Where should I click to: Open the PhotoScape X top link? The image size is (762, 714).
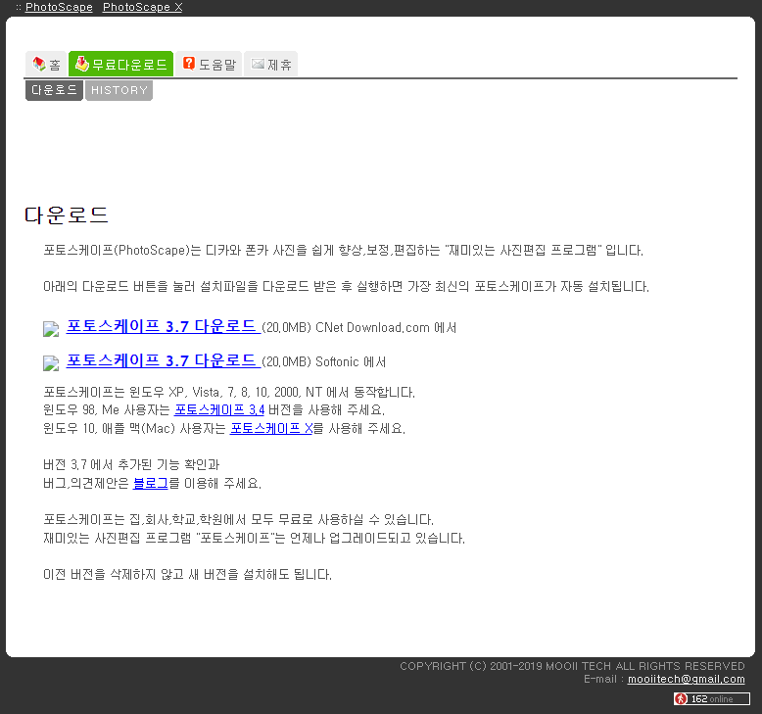coord(142,7)
